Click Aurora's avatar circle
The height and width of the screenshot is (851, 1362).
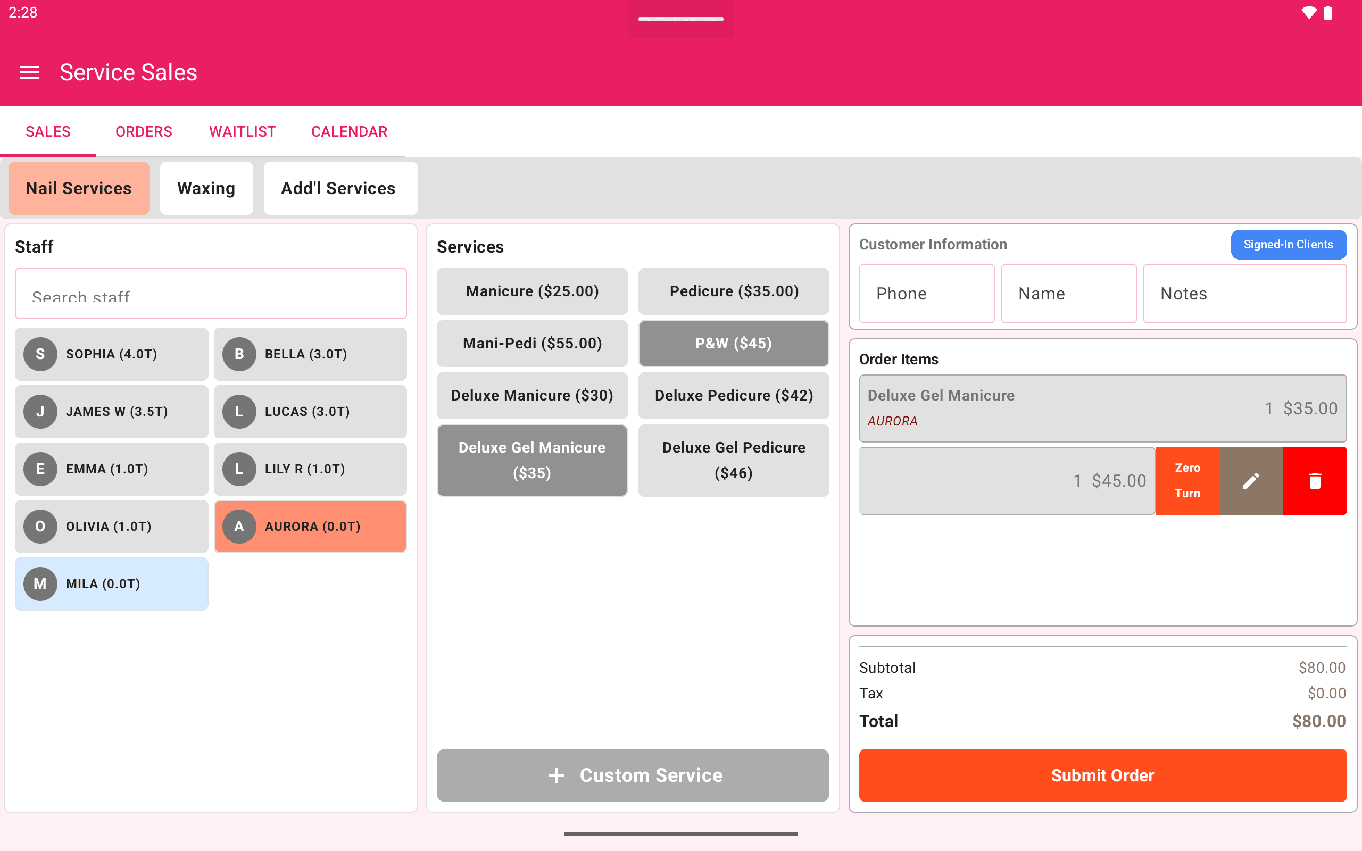tap(239, 526)
